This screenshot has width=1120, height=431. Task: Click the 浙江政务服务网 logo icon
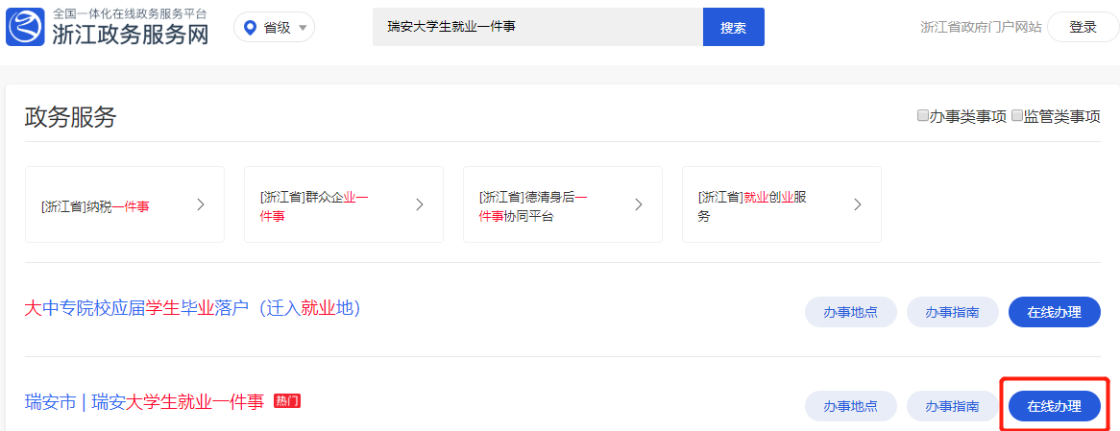tap(27, 27)
